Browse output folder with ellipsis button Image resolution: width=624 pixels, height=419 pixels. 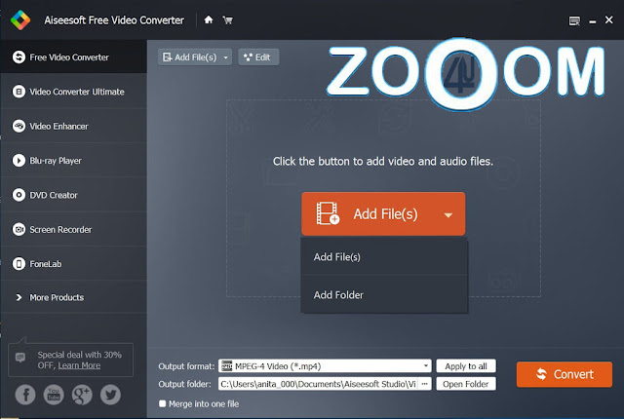tap(425, 384)
